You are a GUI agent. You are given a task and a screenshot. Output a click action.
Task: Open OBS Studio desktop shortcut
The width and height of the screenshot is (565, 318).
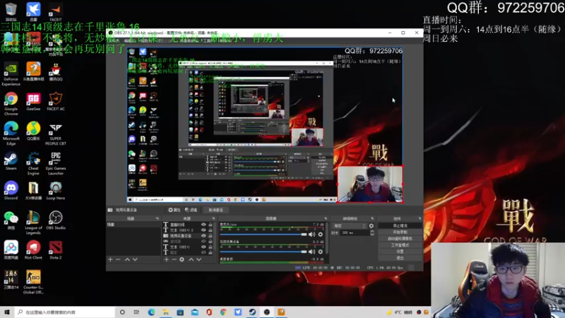click(x=56, y=220)
